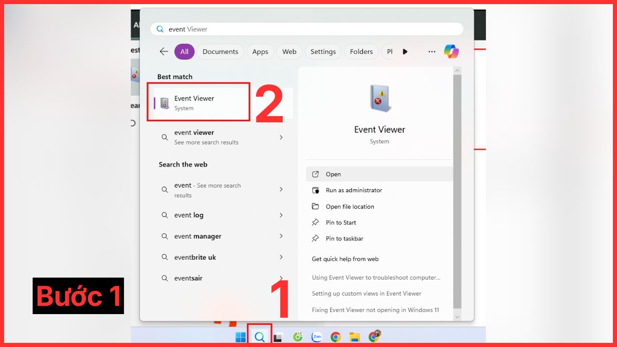Switch to the Apps filter tab
This screenshot has height=347, width=617.
(260, 51)
